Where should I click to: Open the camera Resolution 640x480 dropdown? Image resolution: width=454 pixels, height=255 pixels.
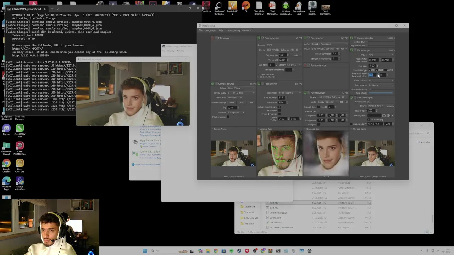(235, 98)
